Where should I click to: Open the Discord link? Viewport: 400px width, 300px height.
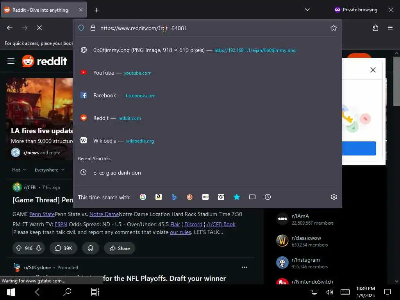point(193,224)
